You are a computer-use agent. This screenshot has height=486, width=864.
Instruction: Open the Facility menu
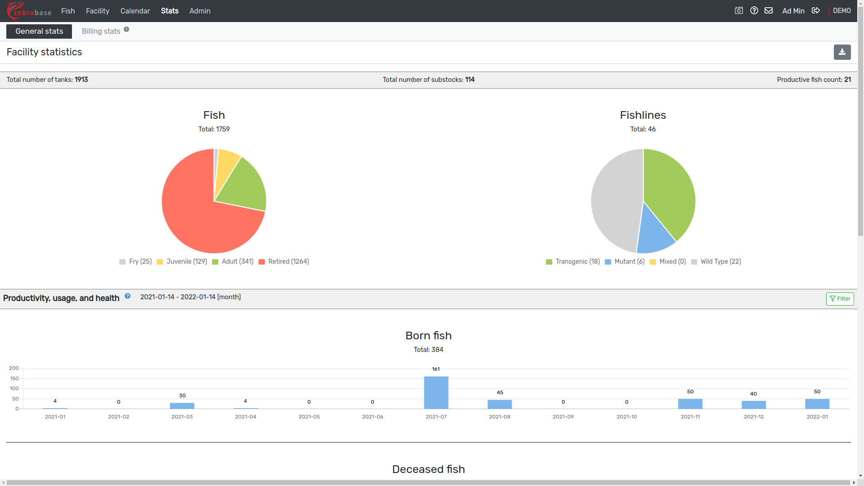pos(98,11)
